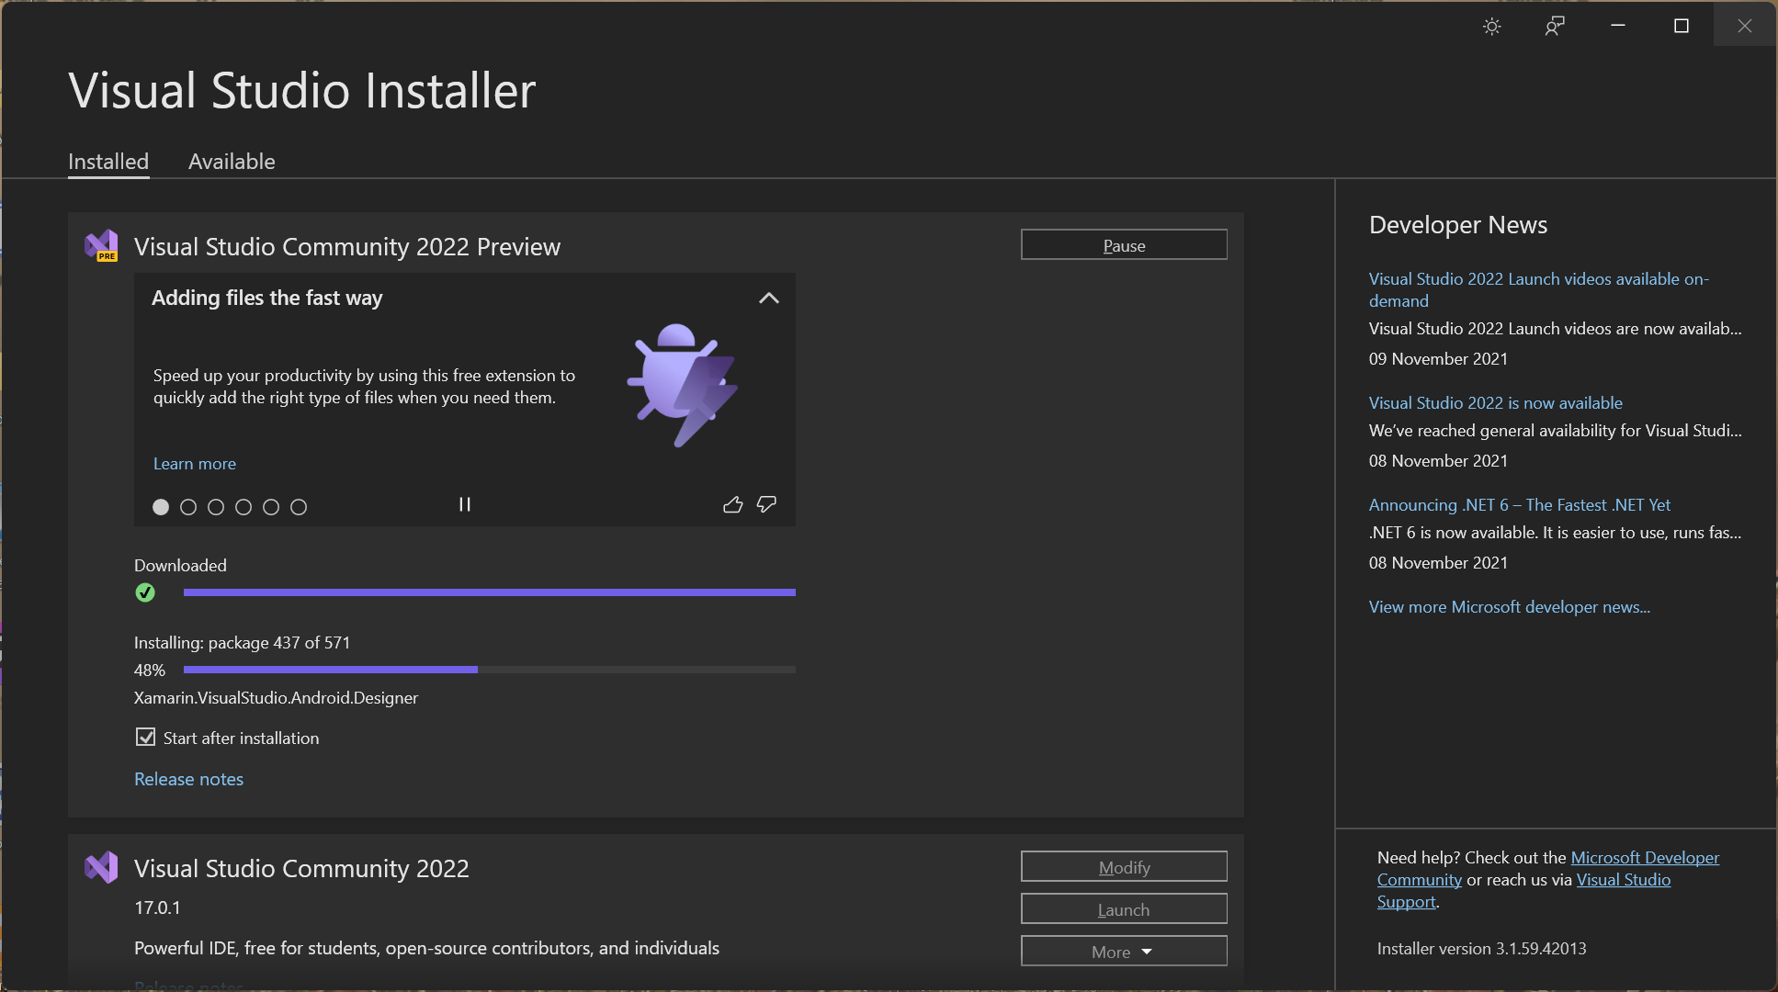Click the Modify button for Community 2022
1778x992 pixels.
pos(1124,866)
